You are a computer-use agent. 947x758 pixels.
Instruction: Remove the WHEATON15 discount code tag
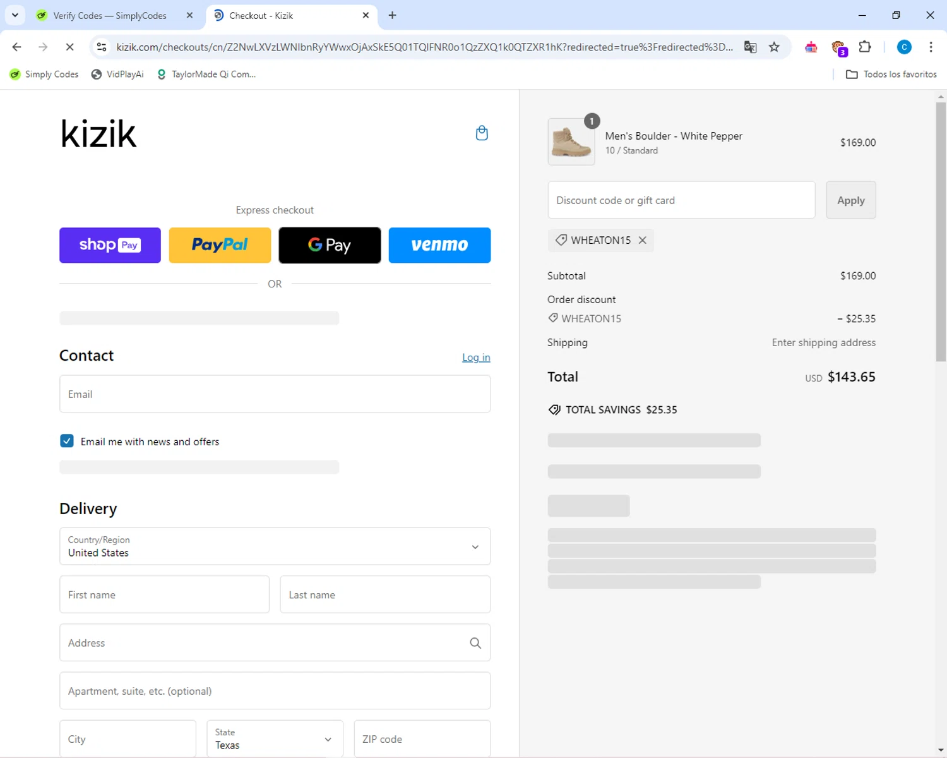point(642,240)
